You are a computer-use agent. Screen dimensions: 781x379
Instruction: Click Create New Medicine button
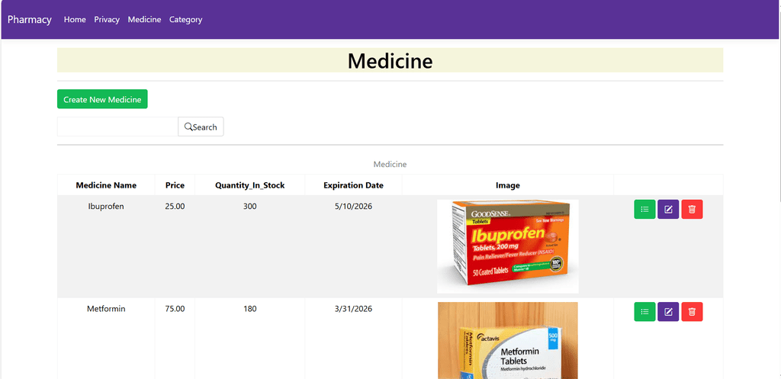pyautogui.click(x=102, y=99)
